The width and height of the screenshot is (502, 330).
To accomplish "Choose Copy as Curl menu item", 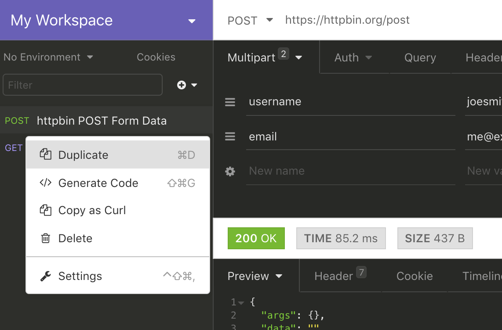I will tap(118, 210).
